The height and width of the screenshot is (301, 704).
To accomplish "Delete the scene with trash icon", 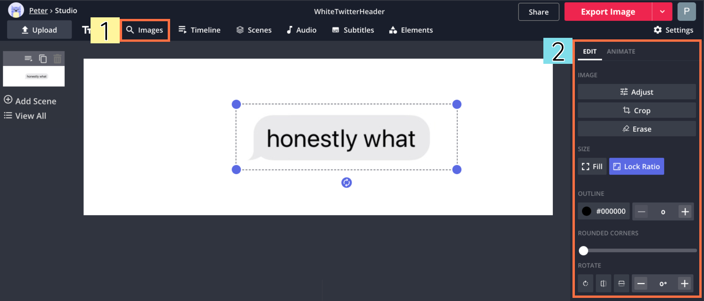I will click(57, 59).
